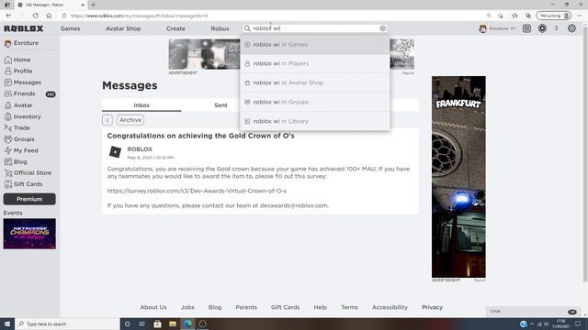Open My Feed in the sidebar

pos(21,150)
